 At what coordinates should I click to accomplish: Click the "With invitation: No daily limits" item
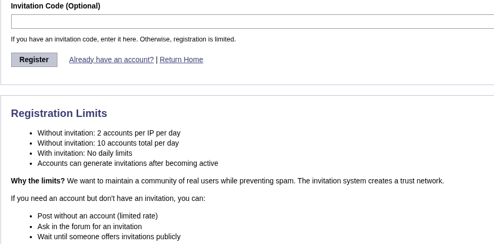pos(85,153)
